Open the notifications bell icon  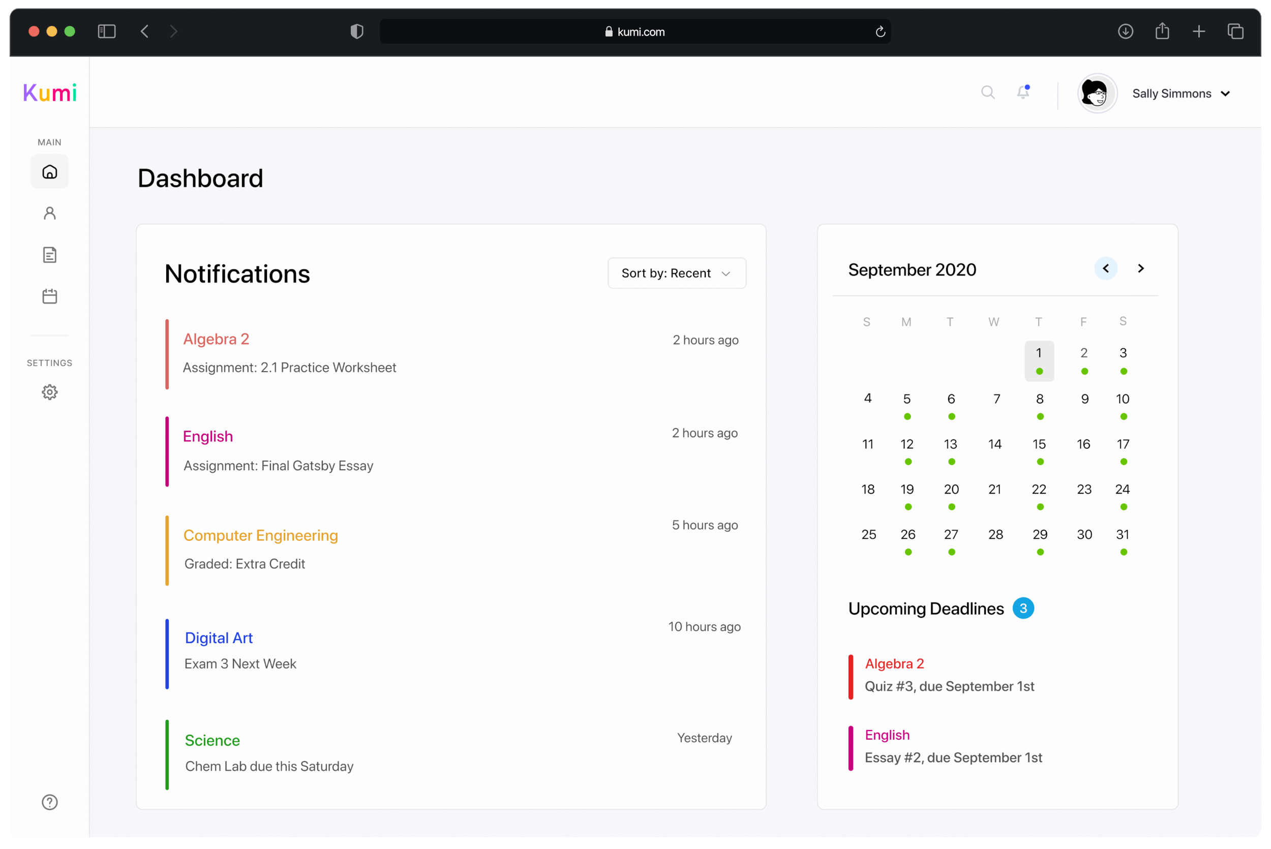pyautogui.click(x=1022, y=93)
